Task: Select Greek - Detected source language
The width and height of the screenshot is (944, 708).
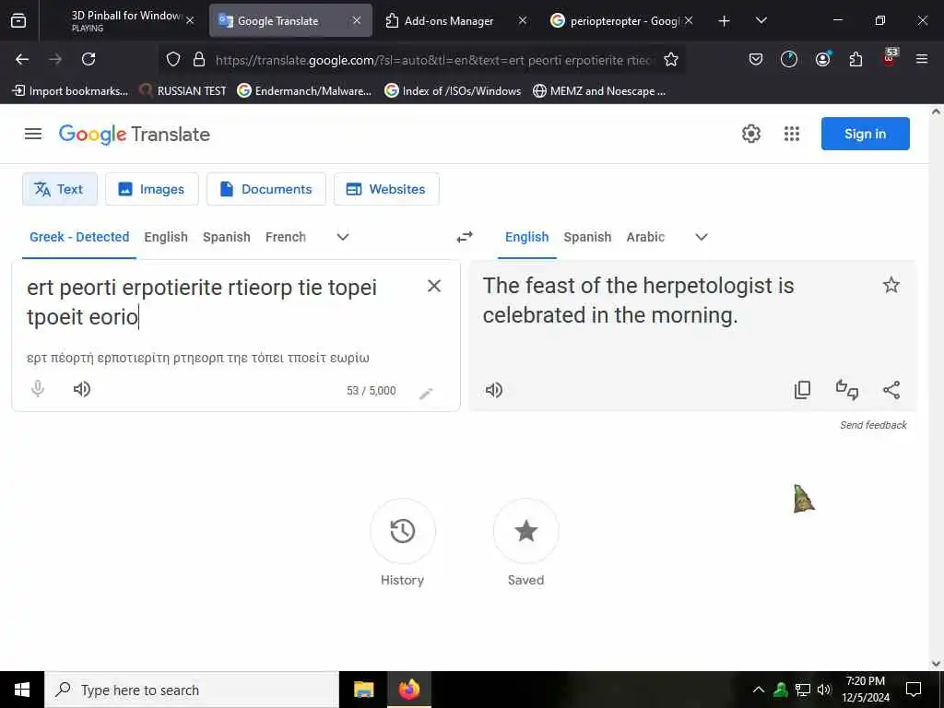Action: (x=79, y=237)
